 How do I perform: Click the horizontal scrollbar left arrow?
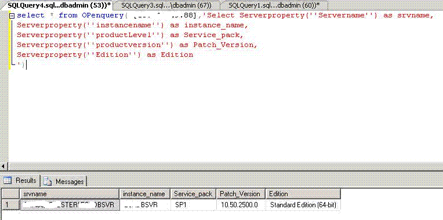tap(3, 166)
